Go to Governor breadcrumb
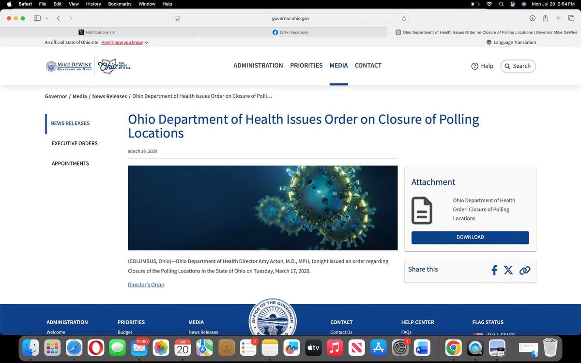581x363 pixels. click(x=56, y=96)
